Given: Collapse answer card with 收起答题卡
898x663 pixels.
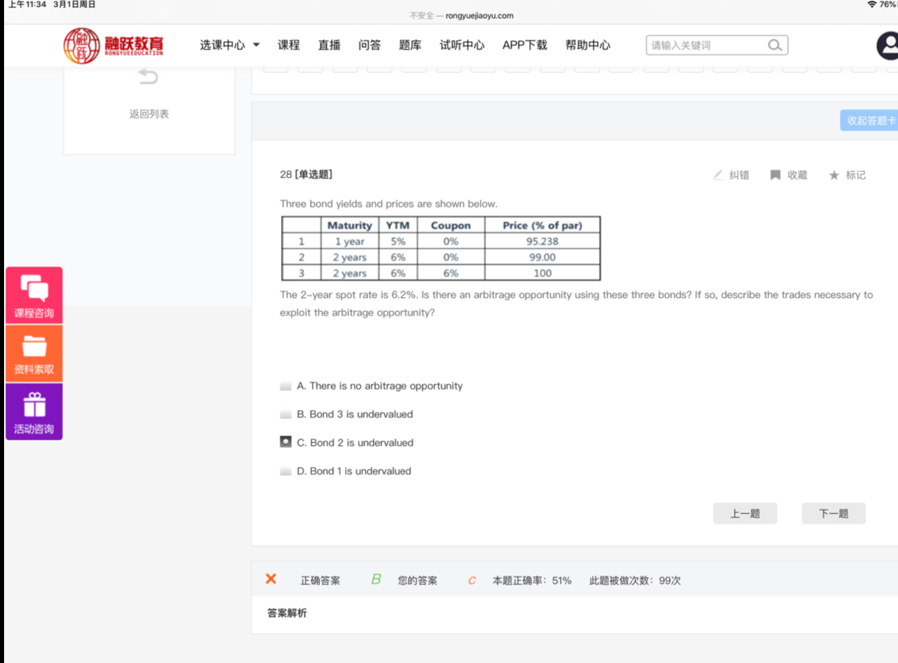Looking at the screenshot, I should 870,120.
